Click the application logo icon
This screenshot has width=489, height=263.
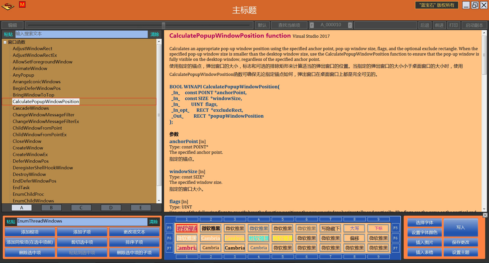pyautogui.click(x=8, y=6)
